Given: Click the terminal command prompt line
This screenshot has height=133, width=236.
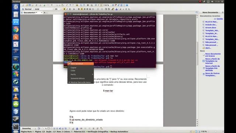Looking at the screenshot, I should coord(88,66).
